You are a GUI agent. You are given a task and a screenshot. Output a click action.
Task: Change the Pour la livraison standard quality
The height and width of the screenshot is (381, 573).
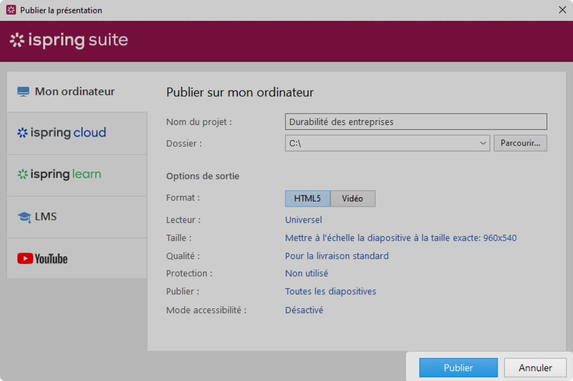pyautogui.click(x=336, y=256)
